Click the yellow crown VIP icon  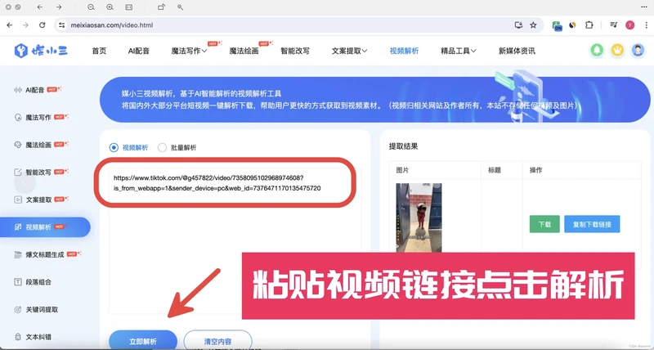[x=617, y=51]
